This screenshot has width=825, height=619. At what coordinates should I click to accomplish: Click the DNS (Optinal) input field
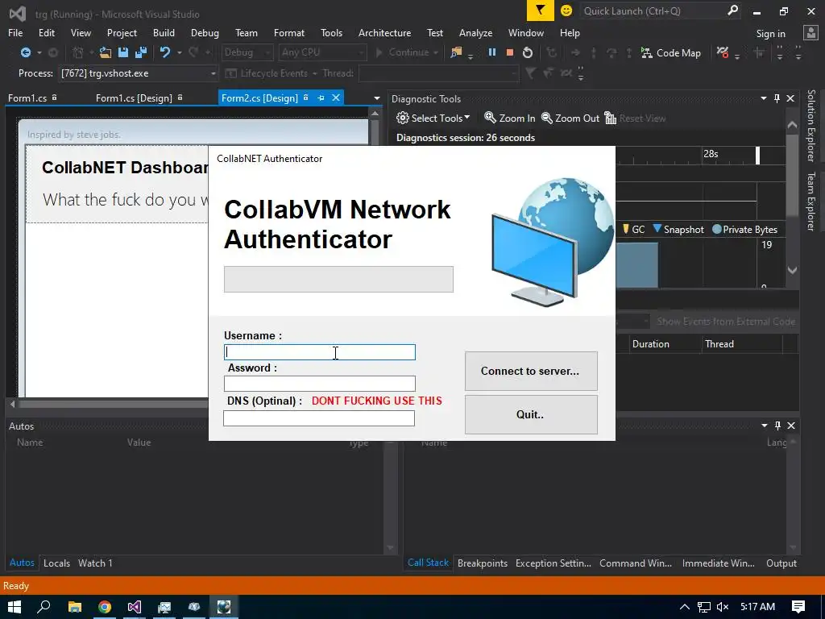tap(319, 418)
